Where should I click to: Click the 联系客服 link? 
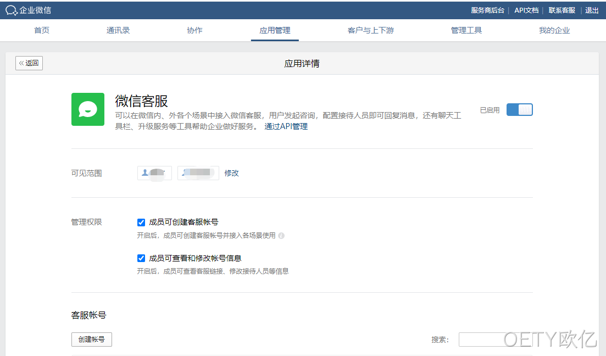[562, 10]
